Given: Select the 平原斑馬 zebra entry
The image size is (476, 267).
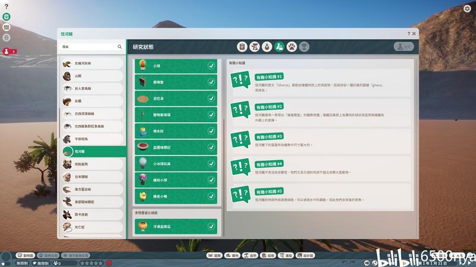Looking at the screenshot, I should pos(93,139).
